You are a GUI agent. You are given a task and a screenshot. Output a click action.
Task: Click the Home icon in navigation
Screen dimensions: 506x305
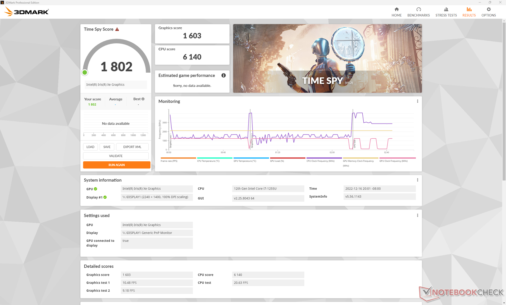pos(396,9)
